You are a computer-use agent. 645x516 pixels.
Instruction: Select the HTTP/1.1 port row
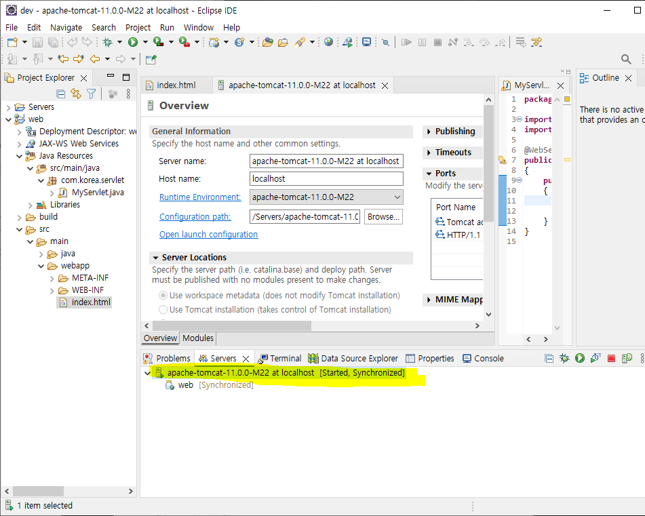[457, 235]
